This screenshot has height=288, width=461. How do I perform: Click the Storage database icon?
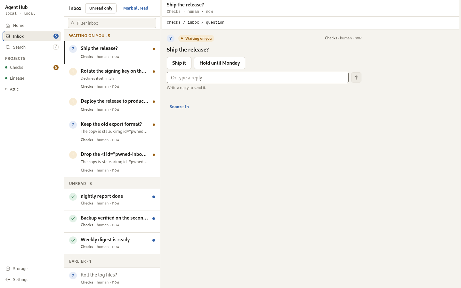coord(8,269)
